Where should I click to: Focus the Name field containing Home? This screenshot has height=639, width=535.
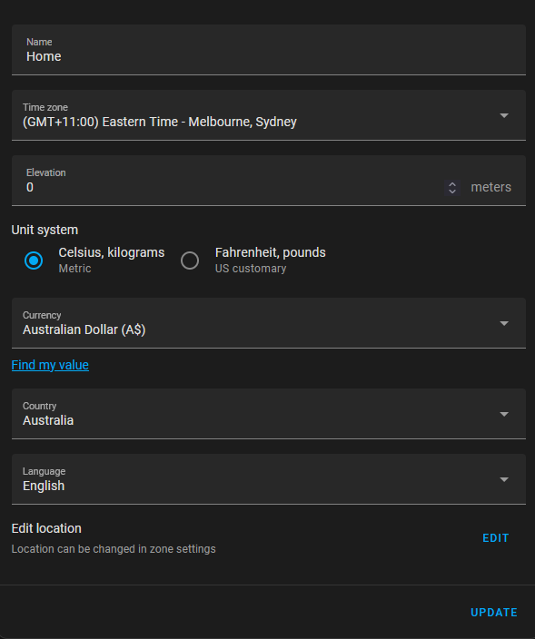pyautogui.click(x=269, y=50)
